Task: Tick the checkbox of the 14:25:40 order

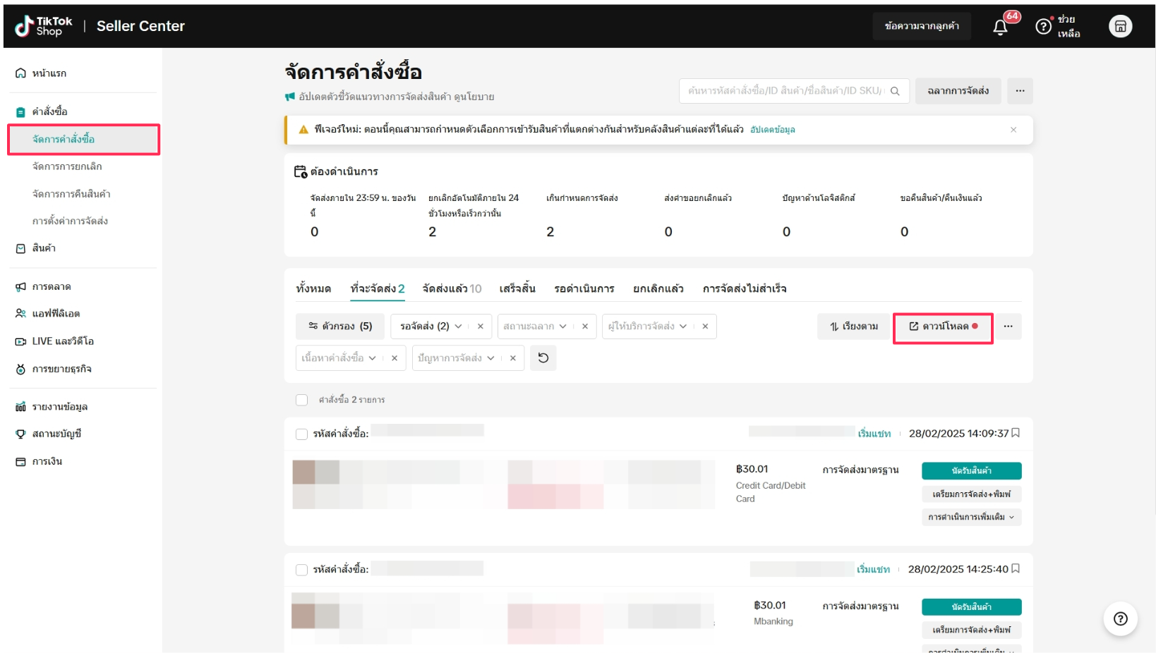Action: pyautogui.click(x=302, y=569)
